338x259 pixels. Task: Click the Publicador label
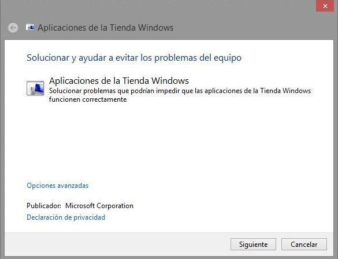pyautogui.click(x=44, y=206)
